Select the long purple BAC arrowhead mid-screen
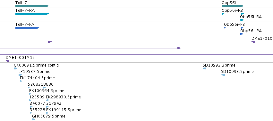The height and width of the screenshot is (121, 273). (179, 48)
